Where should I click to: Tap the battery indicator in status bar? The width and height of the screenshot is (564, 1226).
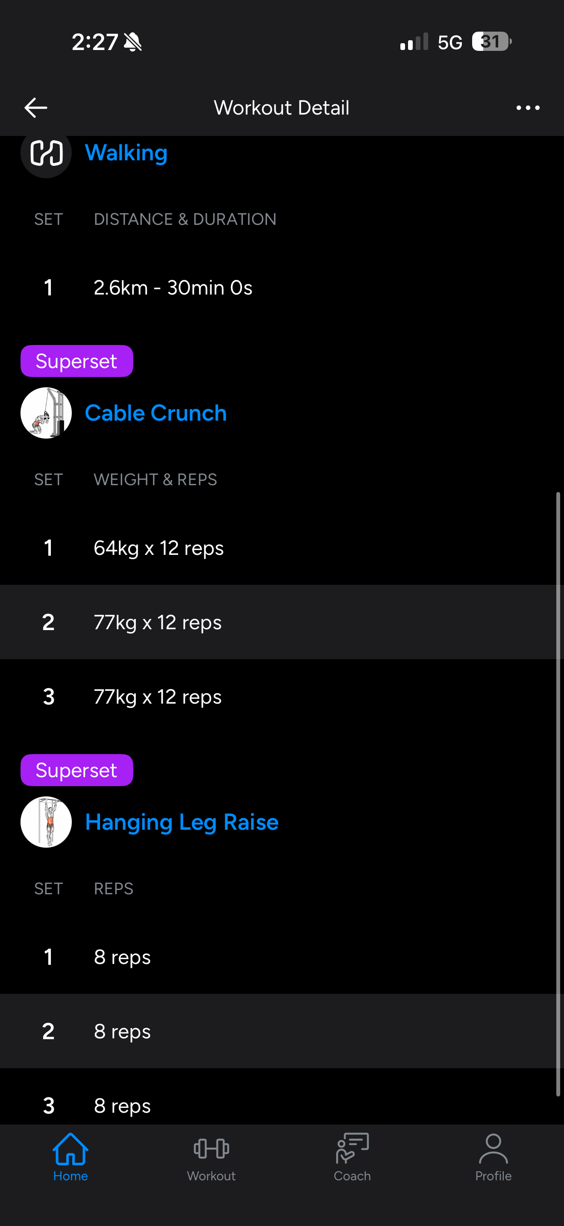click(x=491, y=42)
